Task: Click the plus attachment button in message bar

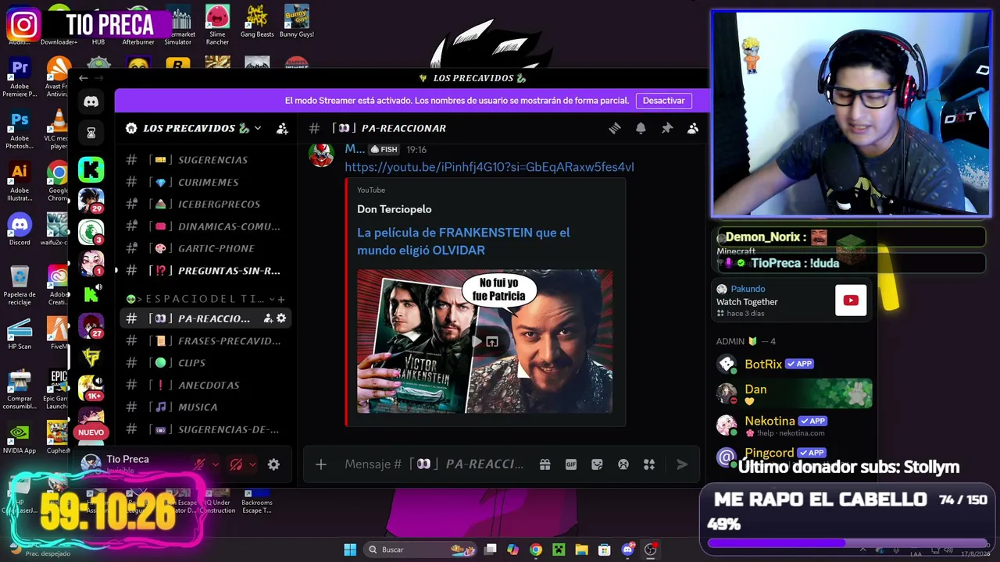Action: coord(321,464)
